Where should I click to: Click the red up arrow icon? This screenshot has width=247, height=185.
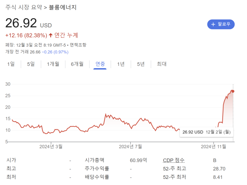(50, 35)
